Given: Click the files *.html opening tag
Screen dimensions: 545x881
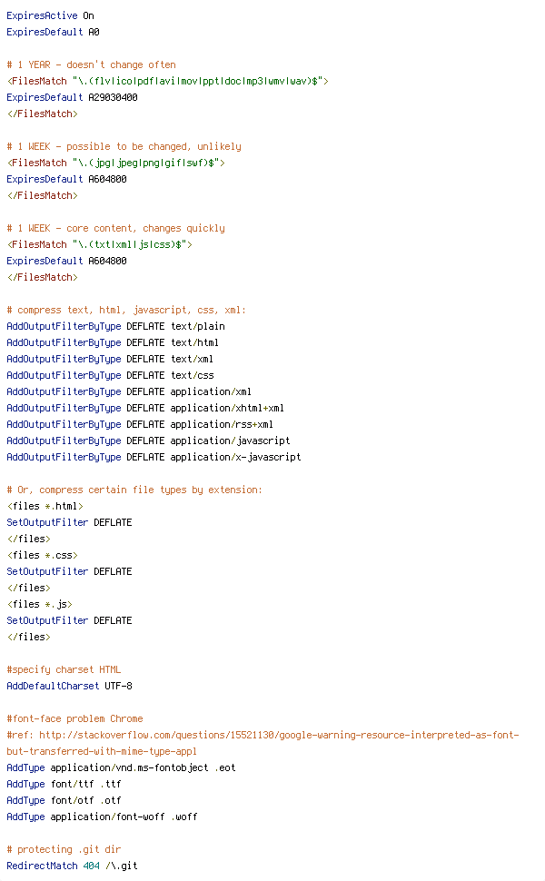Looking at the screenshot, I should tap(45, 506).
